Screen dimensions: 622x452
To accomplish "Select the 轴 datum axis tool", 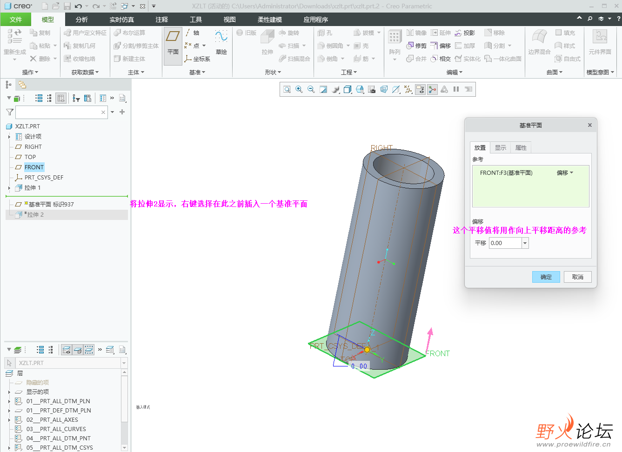I will coord(192,33).
